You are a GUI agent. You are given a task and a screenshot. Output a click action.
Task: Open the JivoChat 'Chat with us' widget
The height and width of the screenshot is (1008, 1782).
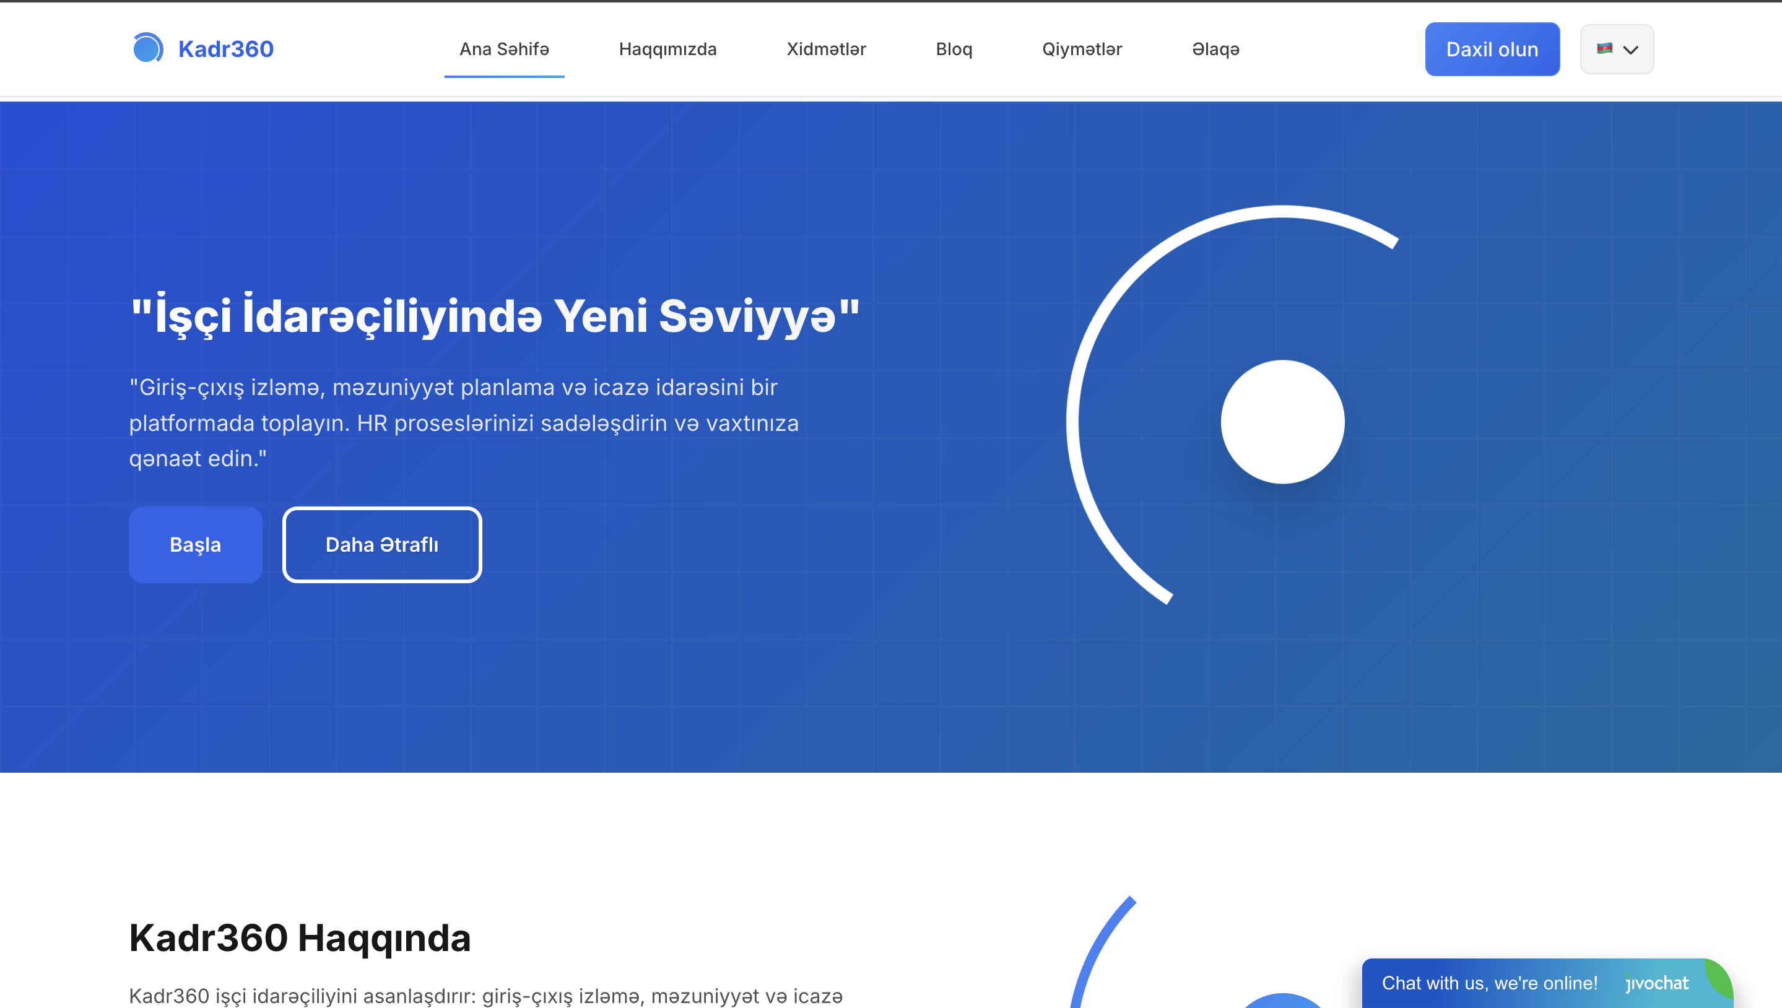pyautogui.click(x=1547, y=983)
